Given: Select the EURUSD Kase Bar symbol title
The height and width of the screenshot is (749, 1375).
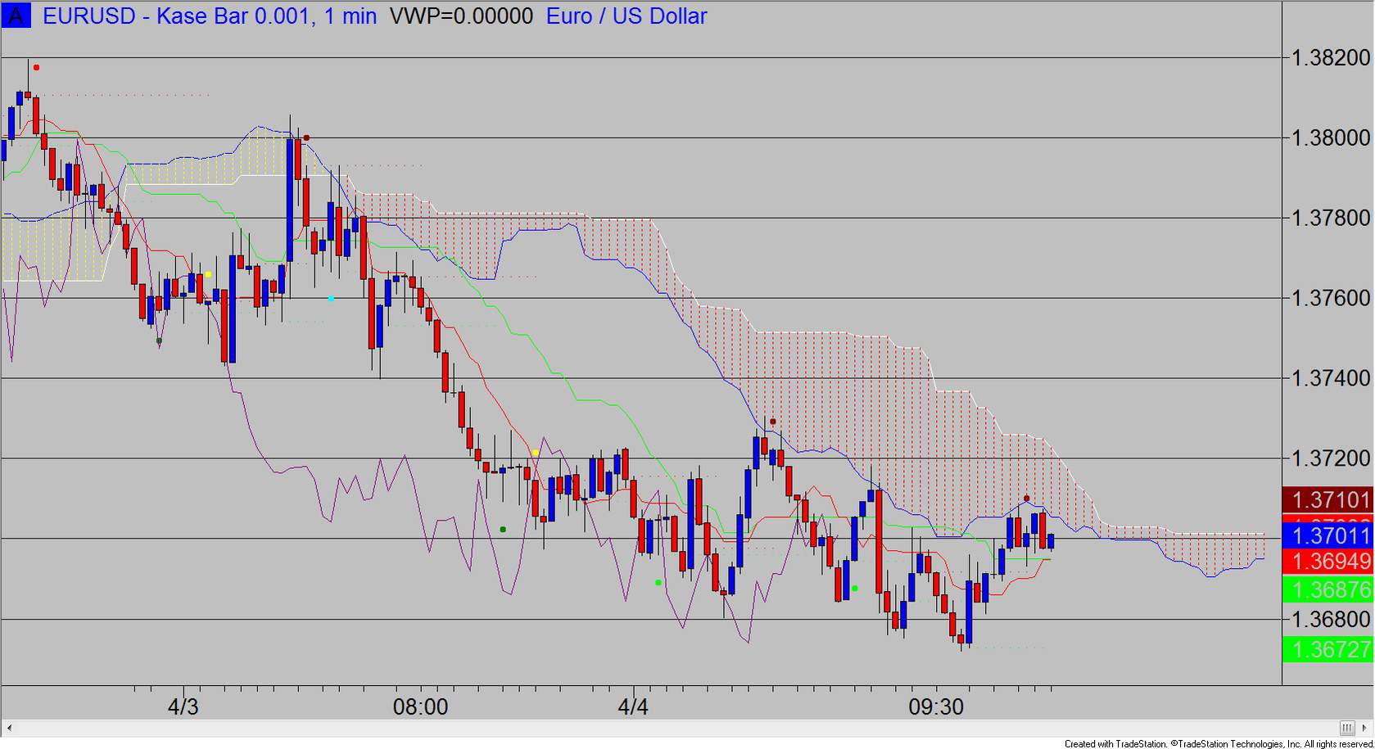Looking at the screenshot, I should (x=210, y=16).
